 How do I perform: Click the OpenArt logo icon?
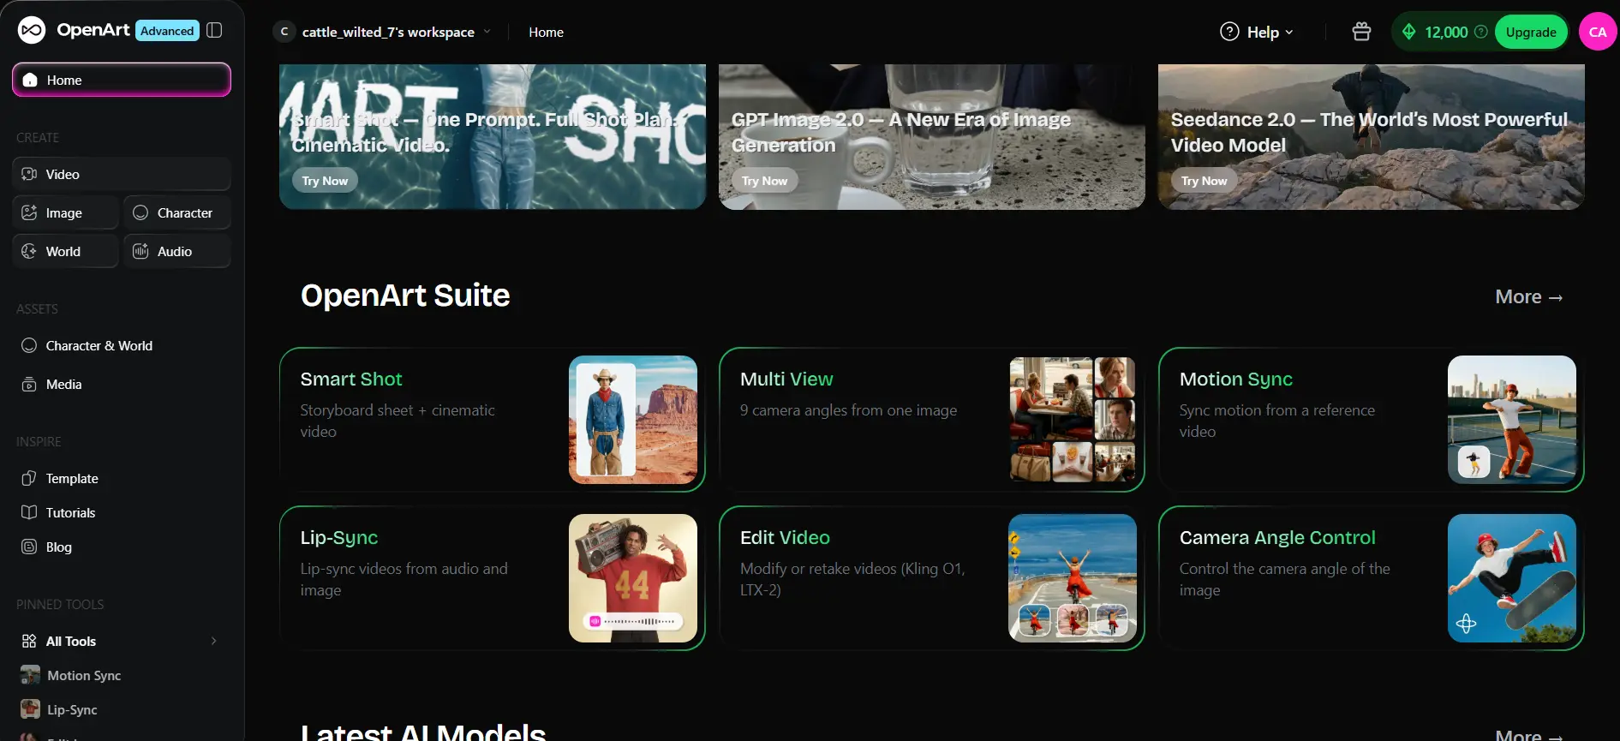coord(32,31)
